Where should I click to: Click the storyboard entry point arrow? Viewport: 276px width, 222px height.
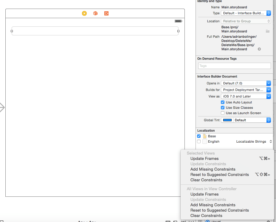coord(2,107)
